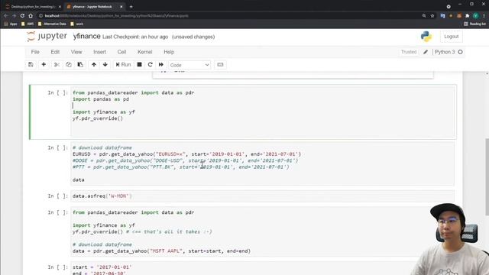Viewport: 489px width, 275px height.
Task: Switch to the first browser tab
Action: (33, 7)
